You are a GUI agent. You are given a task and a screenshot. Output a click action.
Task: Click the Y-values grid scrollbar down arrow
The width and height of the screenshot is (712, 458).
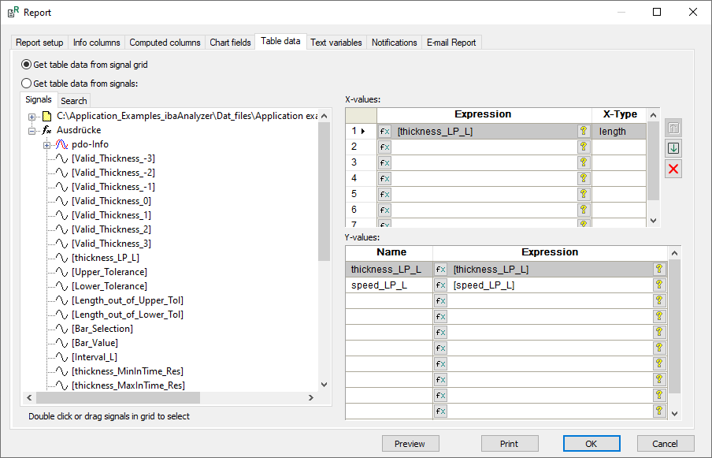[x=674, y=414]
